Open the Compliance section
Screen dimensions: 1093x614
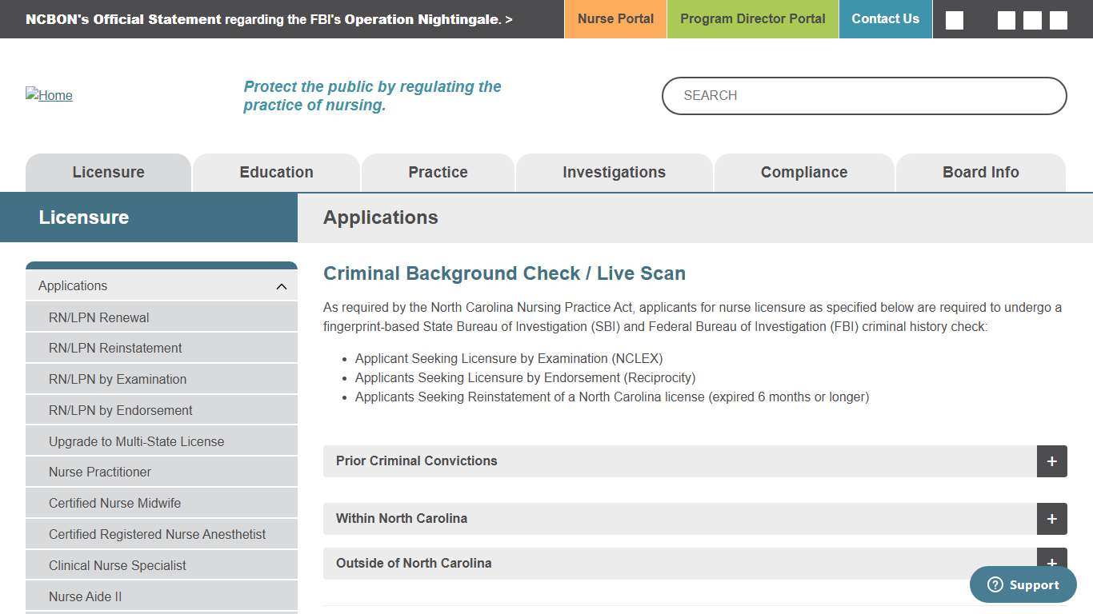point(804,172)
